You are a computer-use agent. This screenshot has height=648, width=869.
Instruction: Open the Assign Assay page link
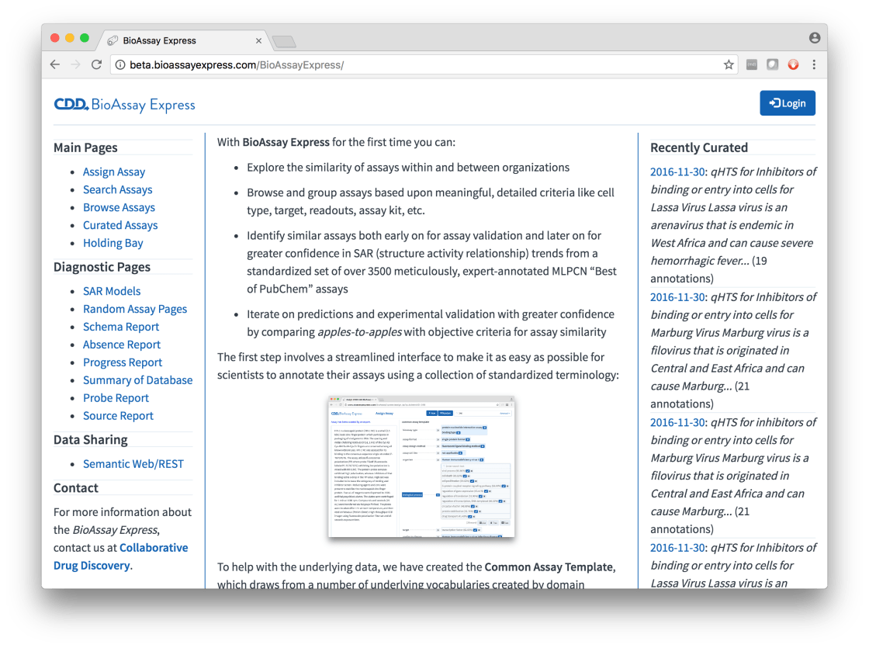114,172
